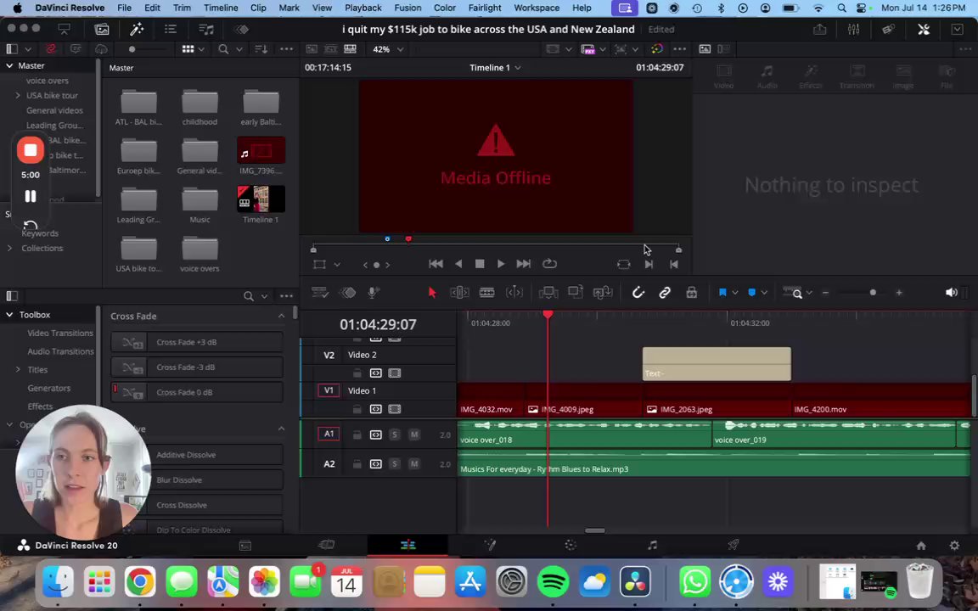Image resolution: width=978 pixels, height=611 pixels.
Task: Jump to first frame in viewer
Action: [x=436, y=264]
